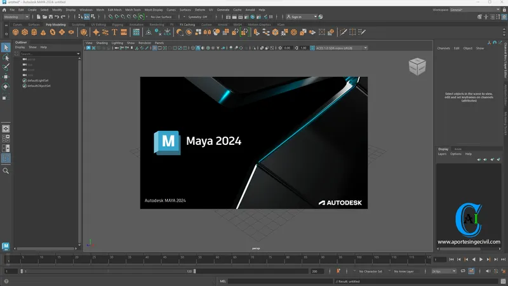Viewport: 508px width, 286px height.
Task: Play forwards with the playback button
Action: pos(481,259)
